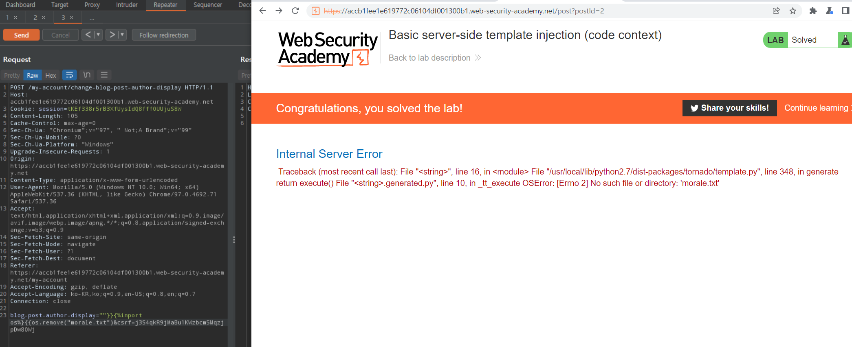The image size is (852, 347).
Task: Open the browser extensions puzzle icon
Action: (813, 11)
